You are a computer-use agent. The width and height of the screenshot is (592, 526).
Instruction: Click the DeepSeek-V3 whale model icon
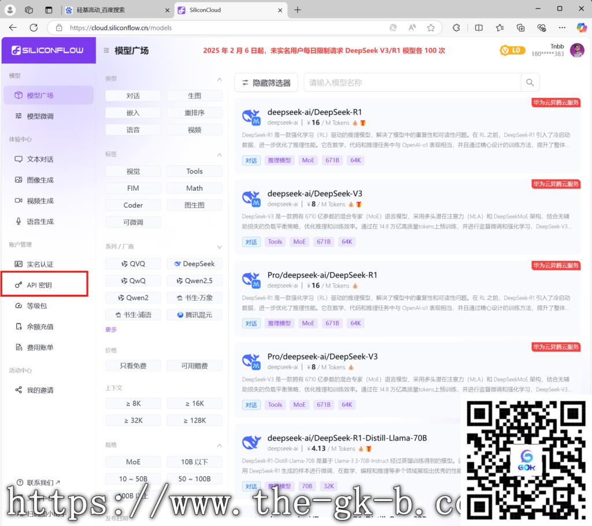(x=251, y=199)
